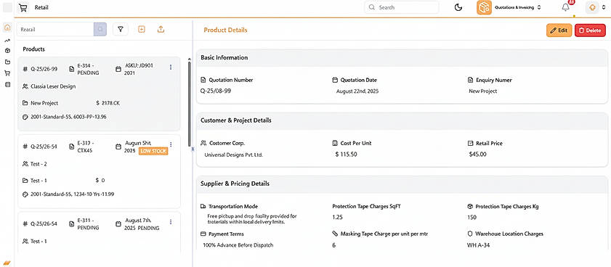This screenshot has width=611, height=267.
Task: Click the Protection Tape Charges Kg value 150
Action: [472, 217]
